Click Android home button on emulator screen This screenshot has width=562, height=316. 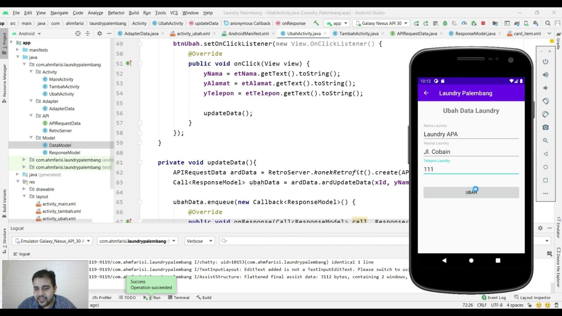tap(471, 260)
